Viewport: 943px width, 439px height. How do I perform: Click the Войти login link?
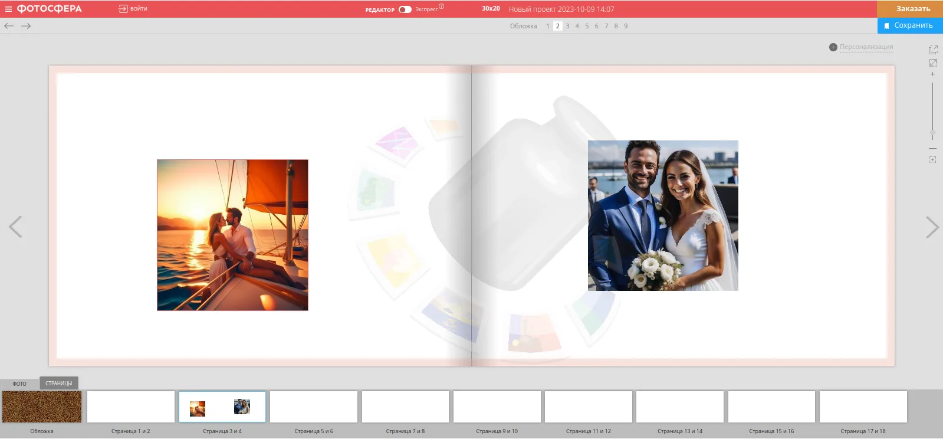tap(133, 9)
